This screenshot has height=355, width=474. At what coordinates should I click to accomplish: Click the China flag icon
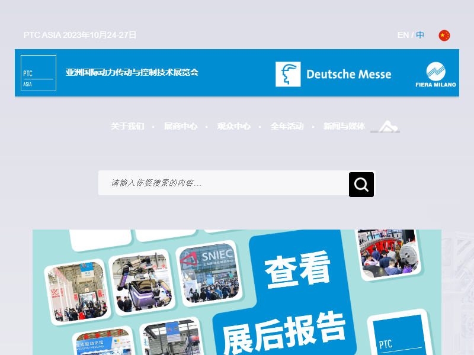tap(444, 35)
